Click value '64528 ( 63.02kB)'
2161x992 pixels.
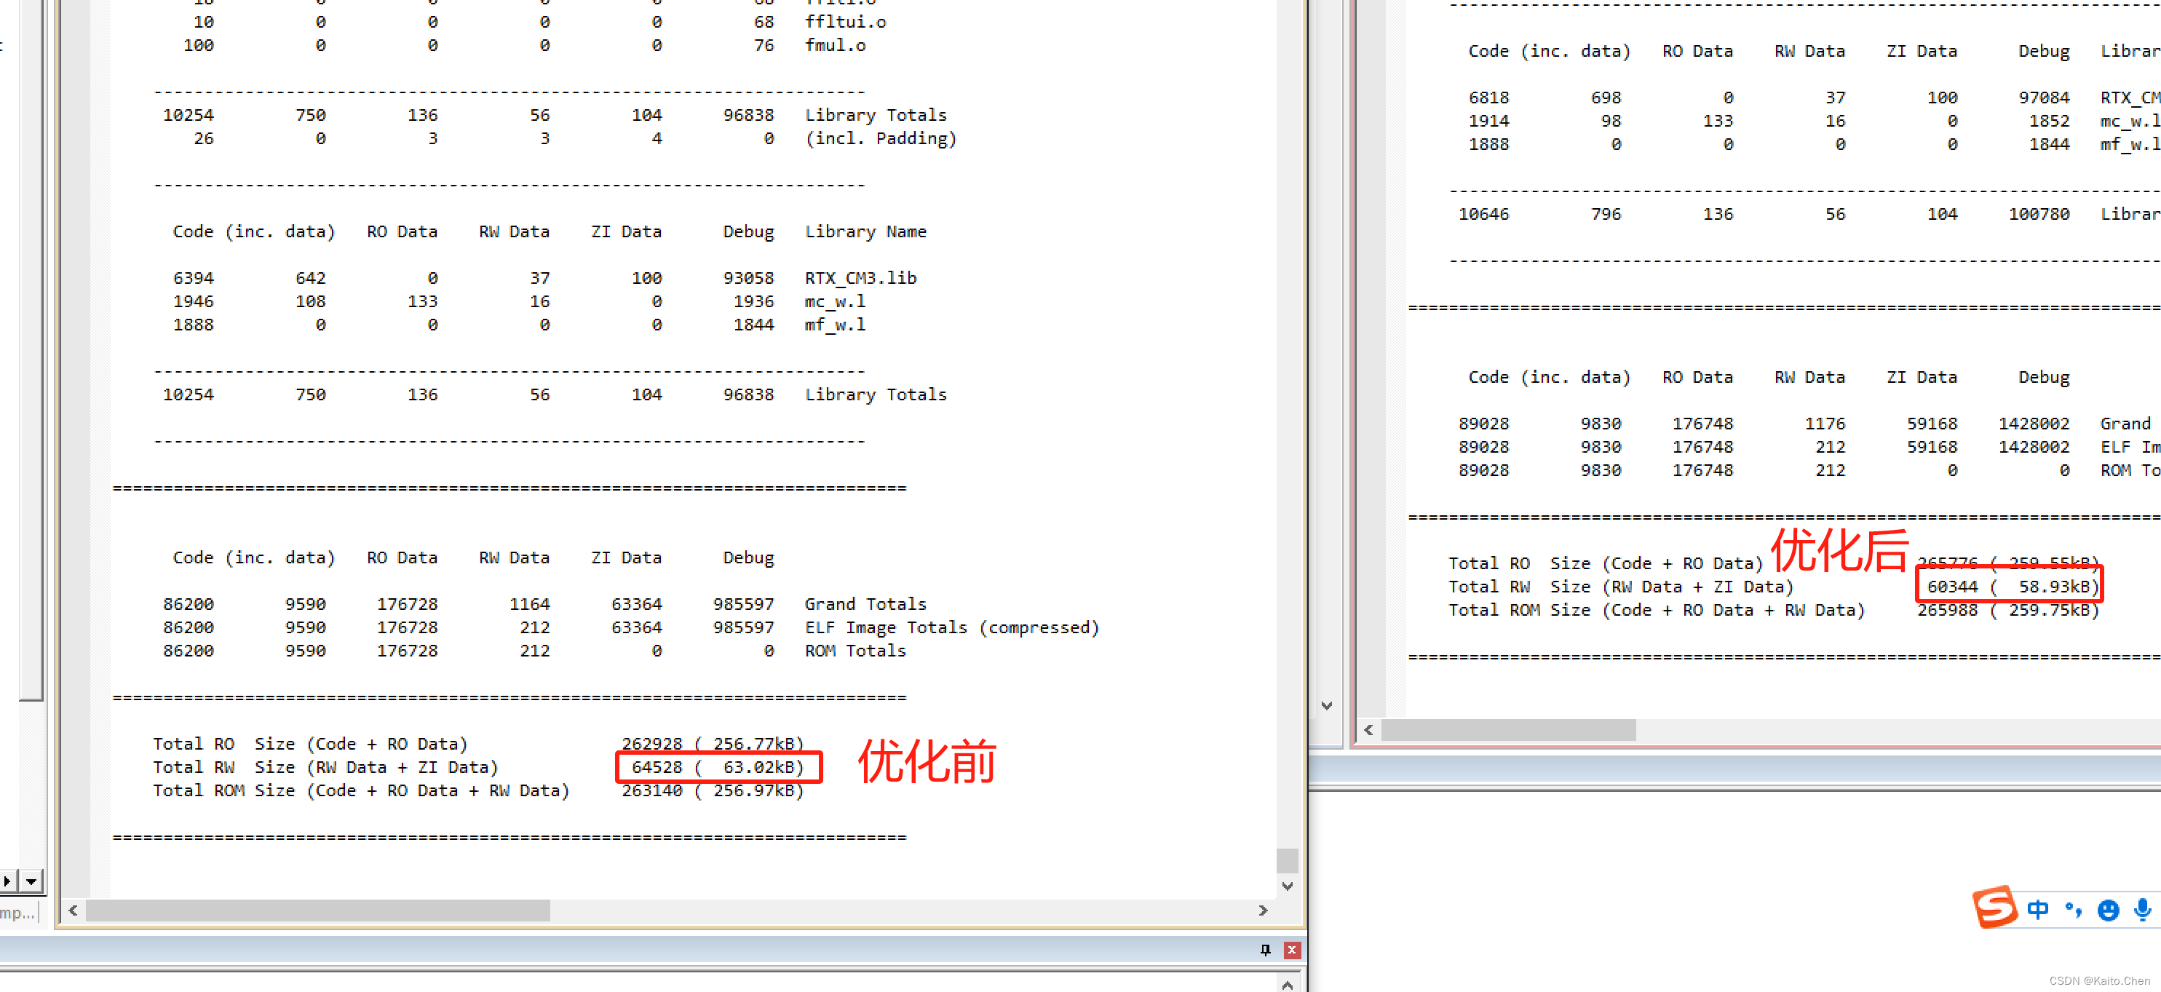(x=718, y=767)
